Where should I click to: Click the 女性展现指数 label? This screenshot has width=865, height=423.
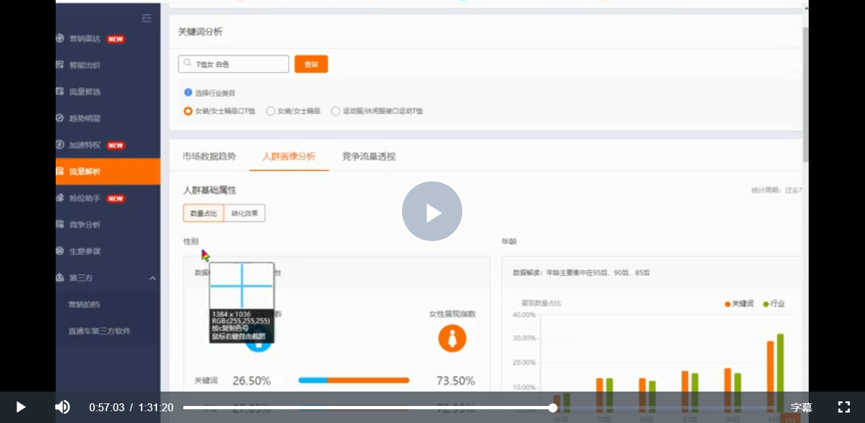click(452, 314)
